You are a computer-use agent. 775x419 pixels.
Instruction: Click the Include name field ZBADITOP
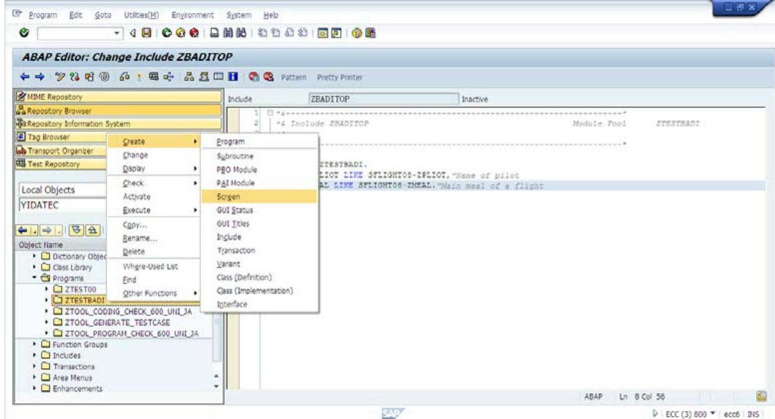point(383,99)
